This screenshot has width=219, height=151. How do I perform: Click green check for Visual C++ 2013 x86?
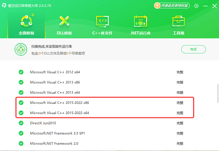(21, 82)
